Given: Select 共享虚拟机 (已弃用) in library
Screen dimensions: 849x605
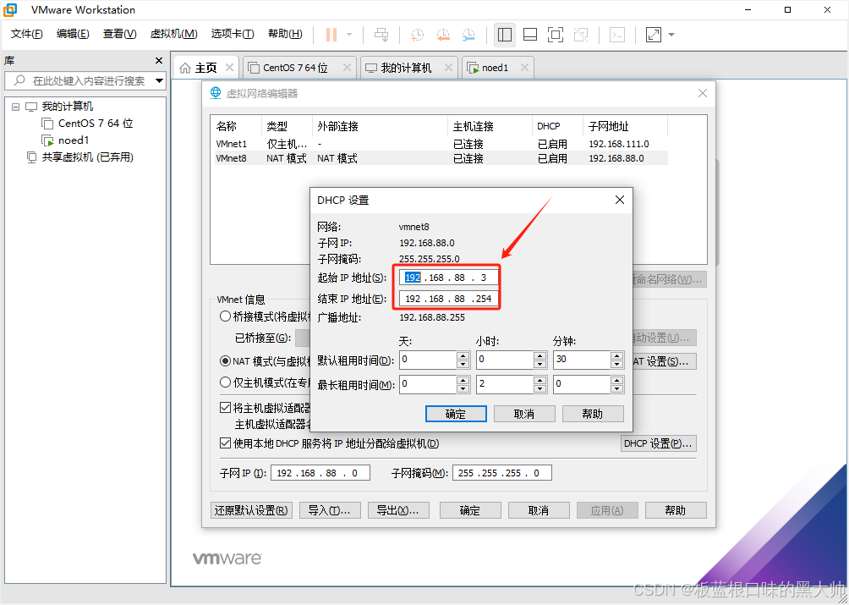Looking at the screenshot, I should 80,157.
